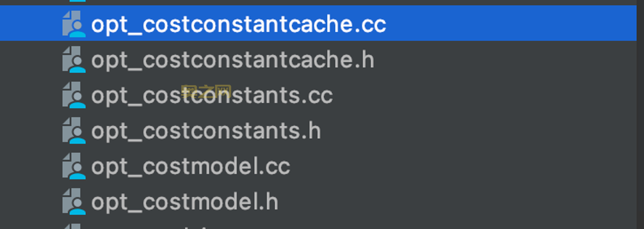Viewport: 644px width, 229px height.
Task: Select the opt_costconstants.cc file name
Action: (212, 95)
